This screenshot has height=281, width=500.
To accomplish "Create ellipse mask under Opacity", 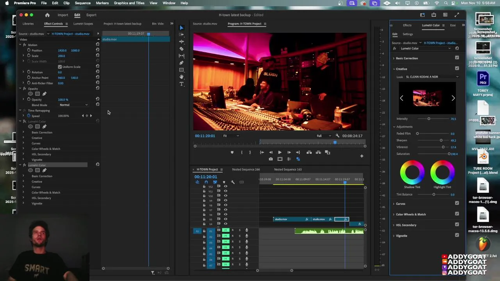I will 30,94.
